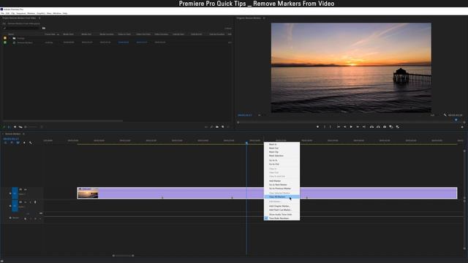468x263 pixels.
Task: Click the timeline playhead timecode
Action: (x=11, y=139)
